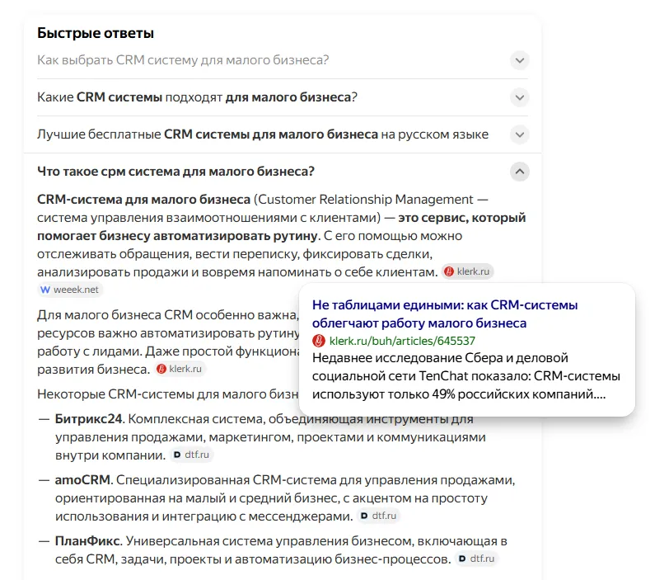The width and height of the screenshot is (669, 580).
Task: Click popup snippet about Сбер and TenChat
Action: (x=466, y=376)
